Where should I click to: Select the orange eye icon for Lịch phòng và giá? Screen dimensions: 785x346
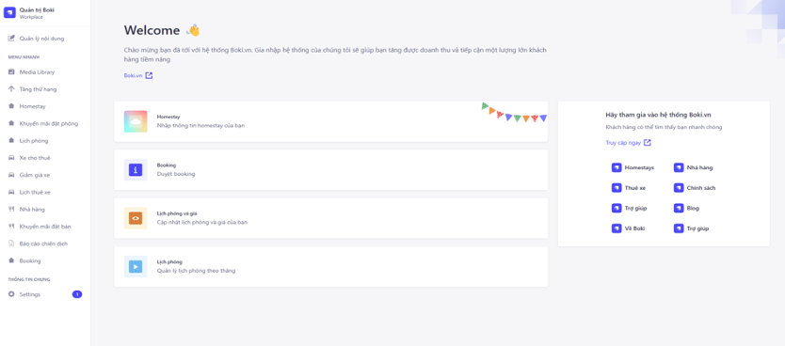coord(136,218)
